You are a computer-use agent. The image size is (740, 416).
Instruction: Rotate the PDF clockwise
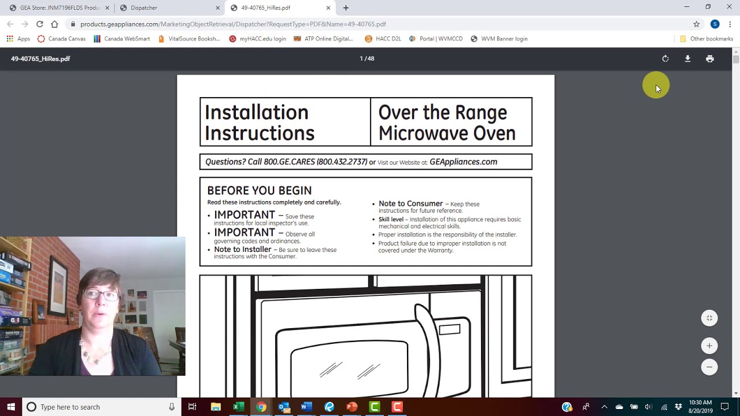tap(665, 58)
